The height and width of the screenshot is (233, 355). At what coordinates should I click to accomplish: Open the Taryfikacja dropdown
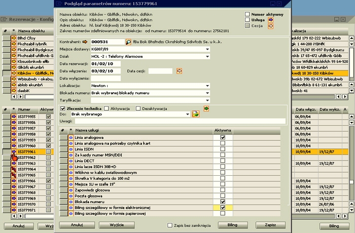(x=207, y=100)
